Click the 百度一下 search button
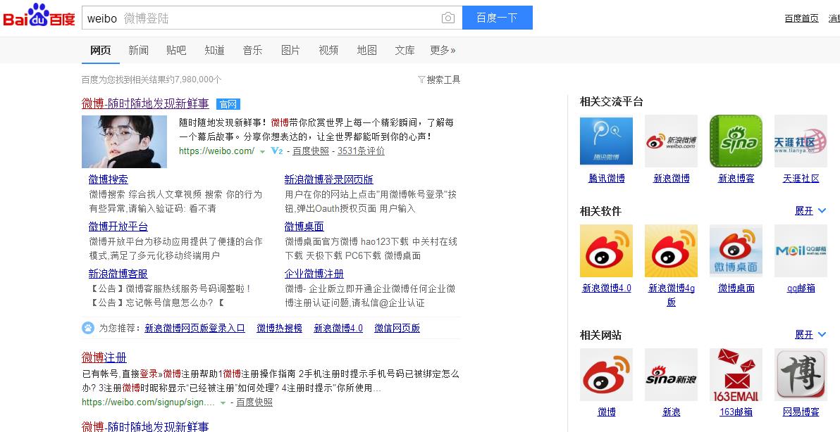 pos(497,18)
